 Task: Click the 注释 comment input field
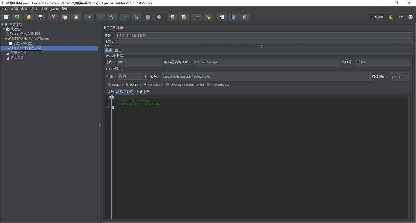264,42
